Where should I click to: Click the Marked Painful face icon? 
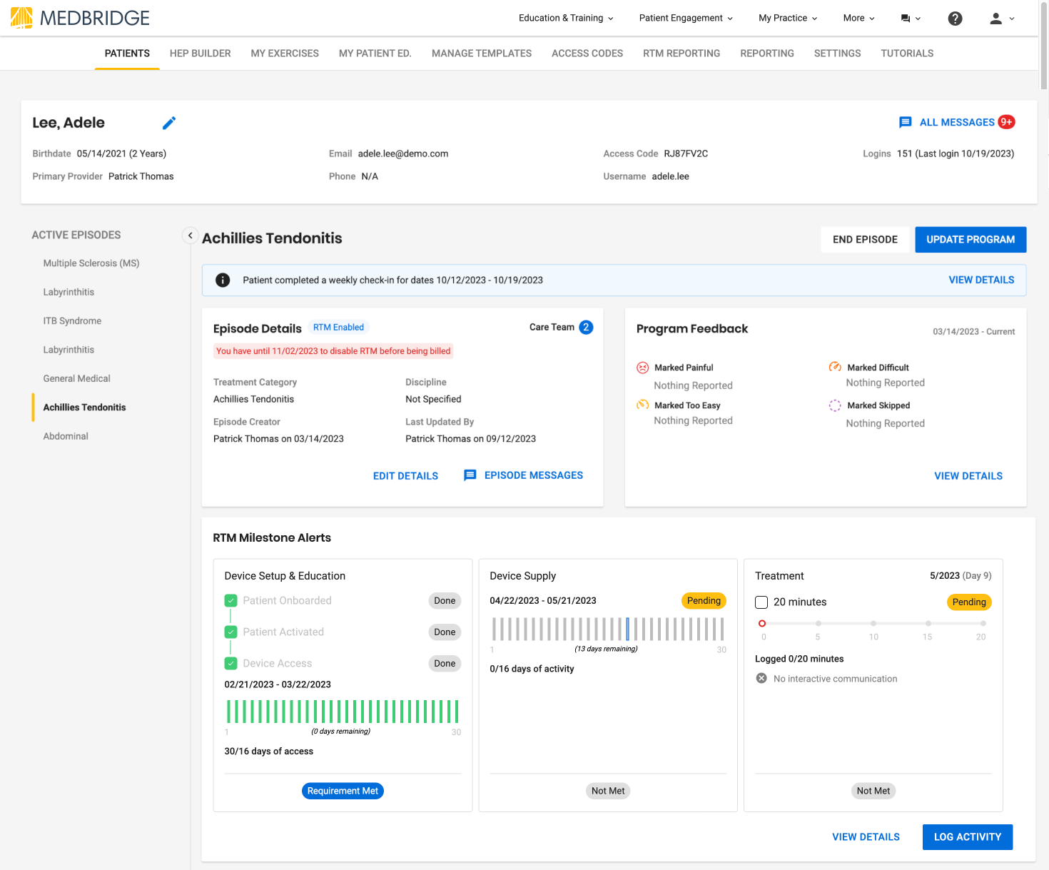pos(642,368)
